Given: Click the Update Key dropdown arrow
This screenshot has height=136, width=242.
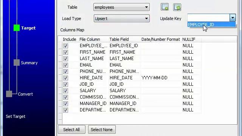Looking at the screenshot, I should 233,18.
